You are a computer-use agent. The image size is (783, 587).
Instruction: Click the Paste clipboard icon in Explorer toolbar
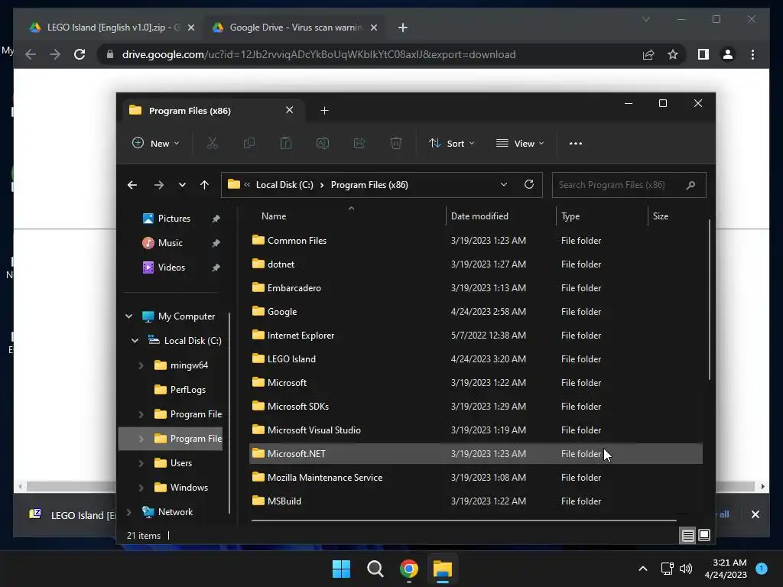pos(286,143)
